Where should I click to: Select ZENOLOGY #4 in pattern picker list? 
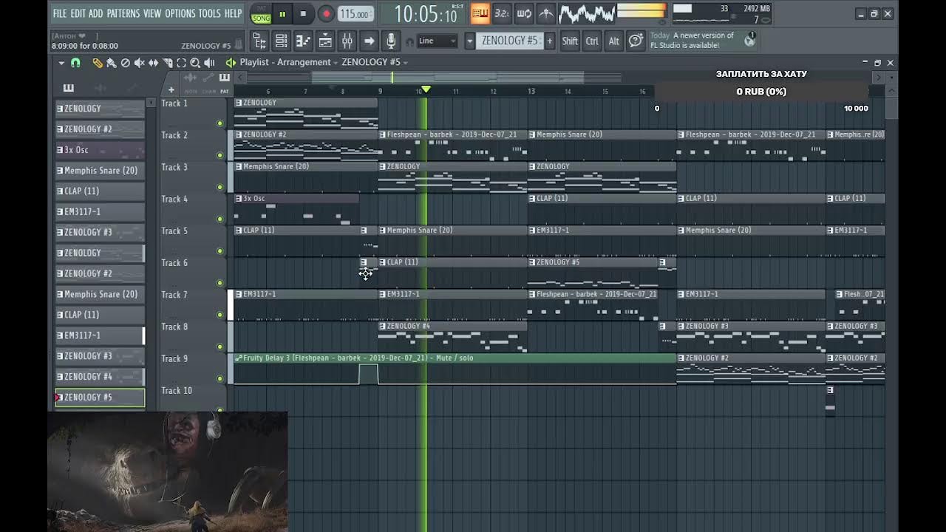pyautogui.click(x=101, y=376)
